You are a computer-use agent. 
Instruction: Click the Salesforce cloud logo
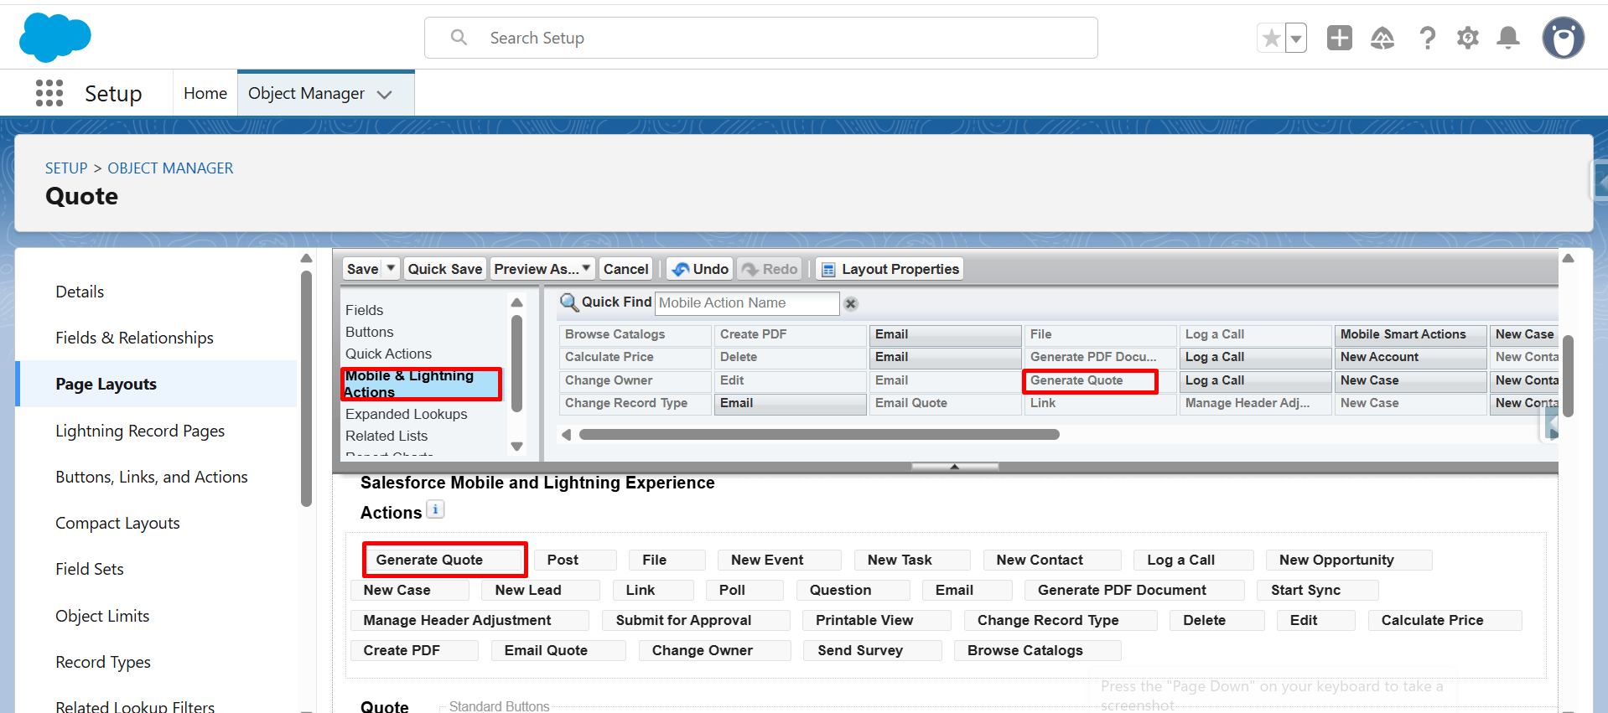click(54, 38)
